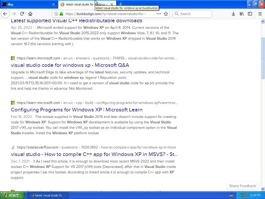Go back to the previous page
The width and height of the screenshot is (265, 199).
tap(5, 14)
